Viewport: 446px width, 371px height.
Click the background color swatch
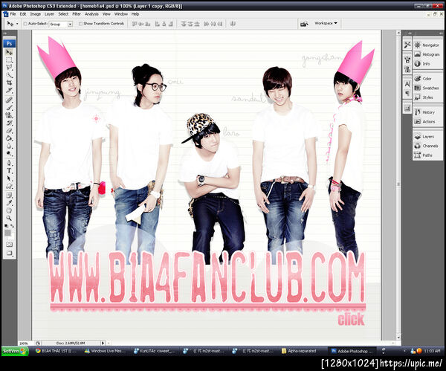click(11, 236)
